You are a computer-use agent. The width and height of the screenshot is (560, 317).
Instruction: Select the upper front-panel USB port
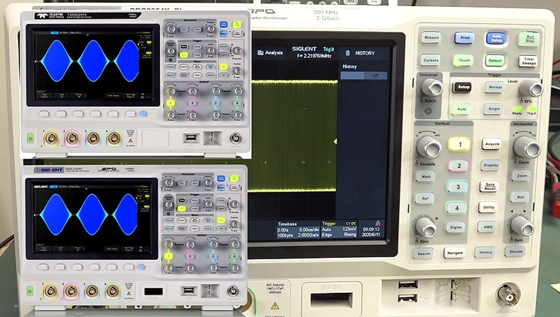pos(408,284)
